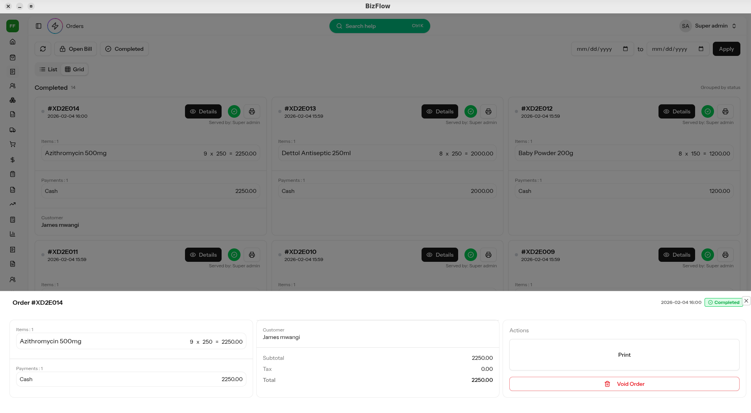Click the delivery truck sidebar icon
This screenshot has width=751, height=413.
13,130
